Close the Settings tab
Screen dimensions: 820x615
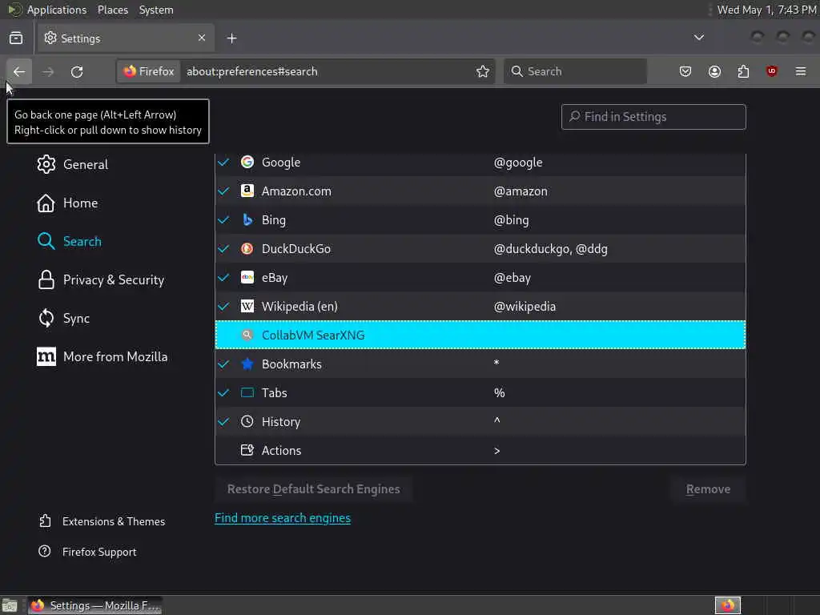[x=202, y=38]
